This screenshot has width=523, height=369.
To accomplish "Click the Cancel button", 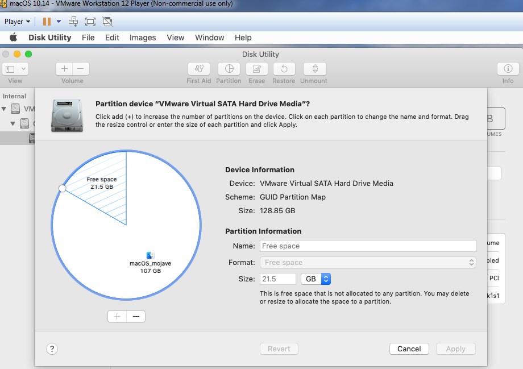I will click(x=409, y=349).
